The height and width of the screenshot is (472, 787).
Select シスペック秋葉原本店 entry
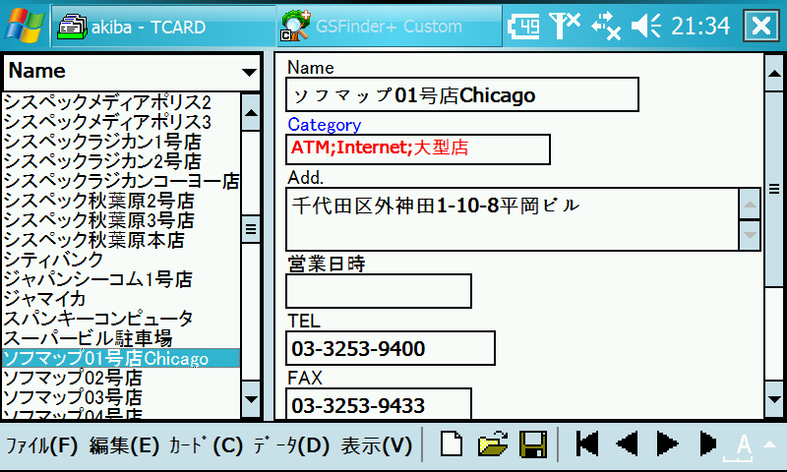click(121, 240)
